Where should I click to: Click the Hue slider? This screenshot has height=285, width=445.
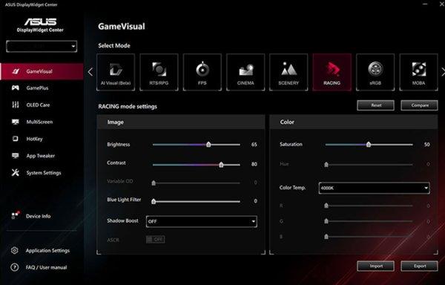[x=369, y=164]
